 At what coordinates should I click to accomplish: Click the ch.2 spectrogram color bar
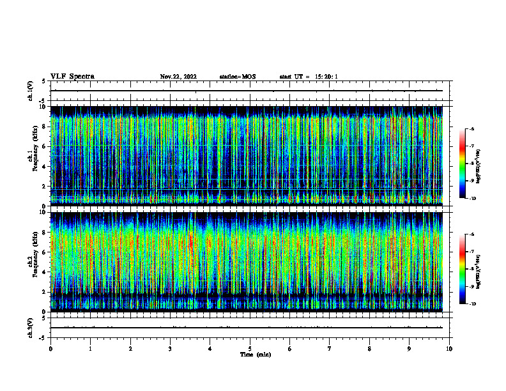[x=463, y=269]
